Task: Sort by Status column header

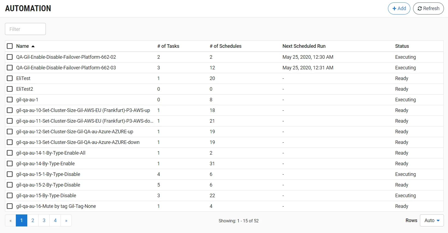Action: 402,46
